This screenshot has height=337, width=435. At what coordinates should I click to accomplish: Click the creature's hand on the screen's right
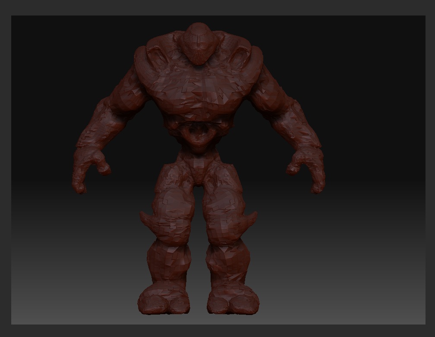306,170
